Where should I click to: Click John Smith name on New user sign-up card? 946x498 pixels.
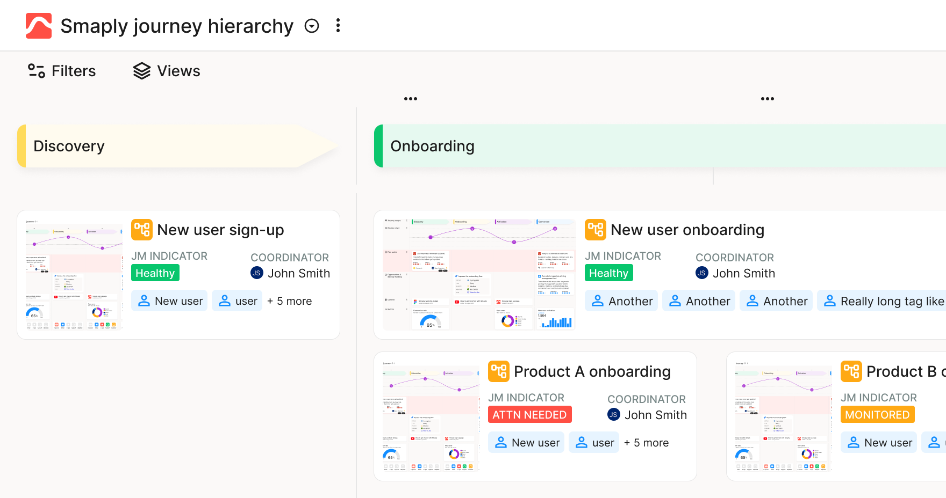(x=299, y=273)
